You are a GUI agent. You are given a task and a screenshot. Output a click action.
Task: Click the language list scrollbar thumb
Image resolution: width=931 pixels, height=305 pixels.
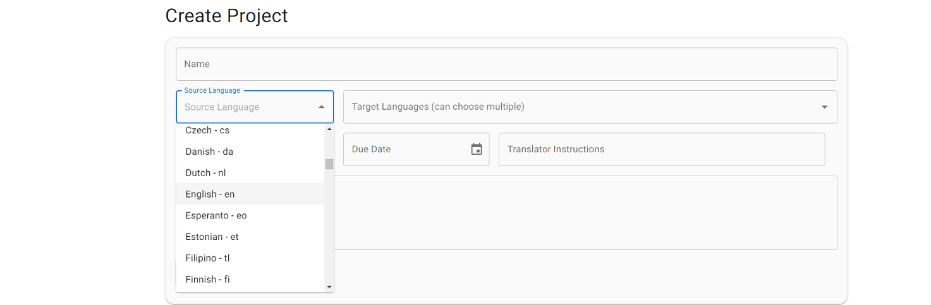(329, 164)
